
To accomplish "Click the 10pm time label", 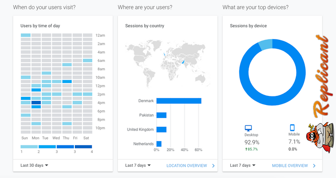I will pos(100,128).
